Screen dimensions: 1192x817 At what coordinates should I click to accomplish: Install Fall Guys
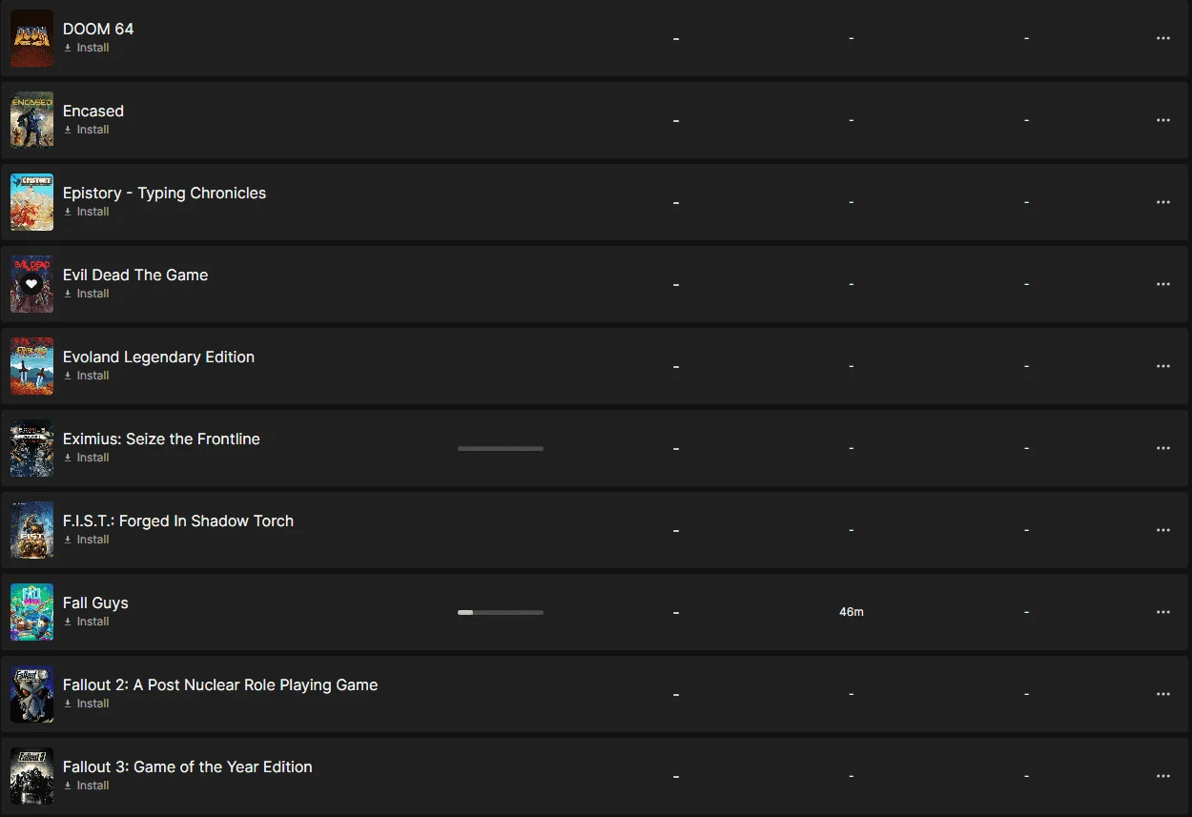pos(86,622)
